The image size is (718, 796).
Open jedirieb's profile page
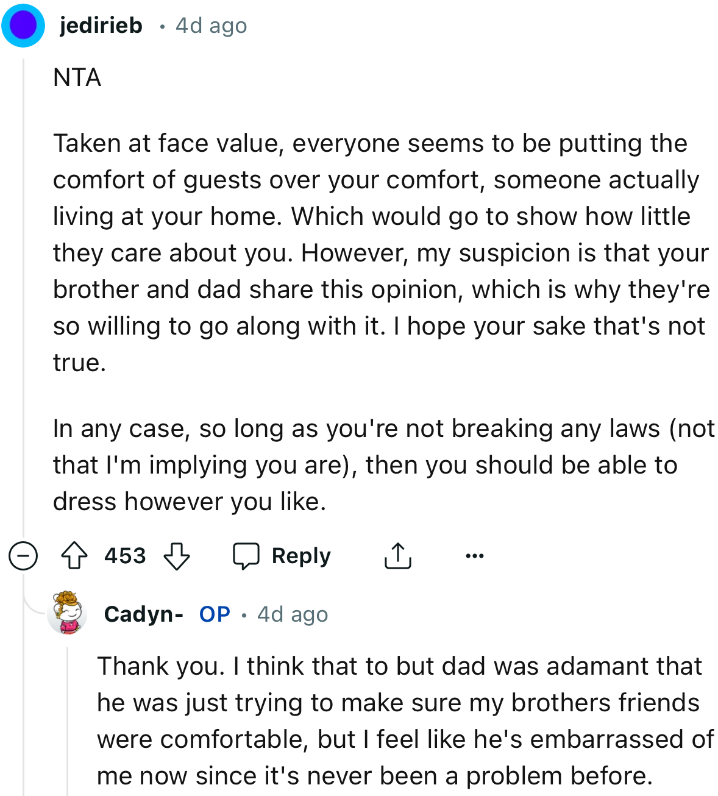[x=99, y=25]
